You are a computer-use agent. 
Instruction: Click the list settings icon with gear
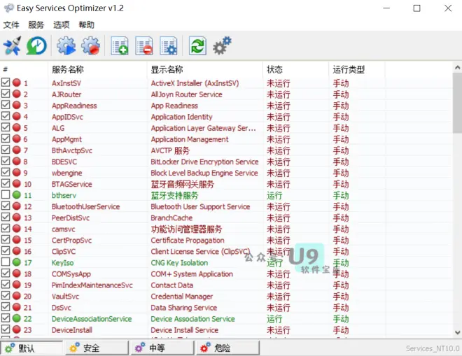coord(169,45)
